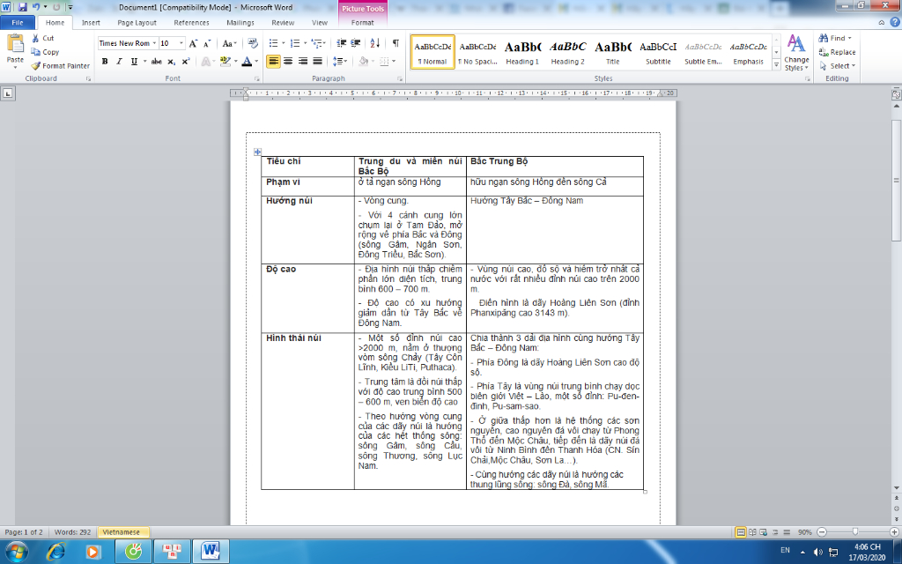Open the font name dropdown
Screen dimensions: 902x564
coord(154,43)
